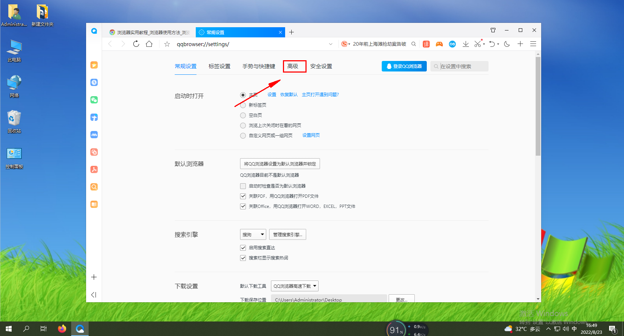Select 自定义网页或一组网页 option
Image resolution: width=624 pixels, height=336 pixels.
click(x=243, y=136)
